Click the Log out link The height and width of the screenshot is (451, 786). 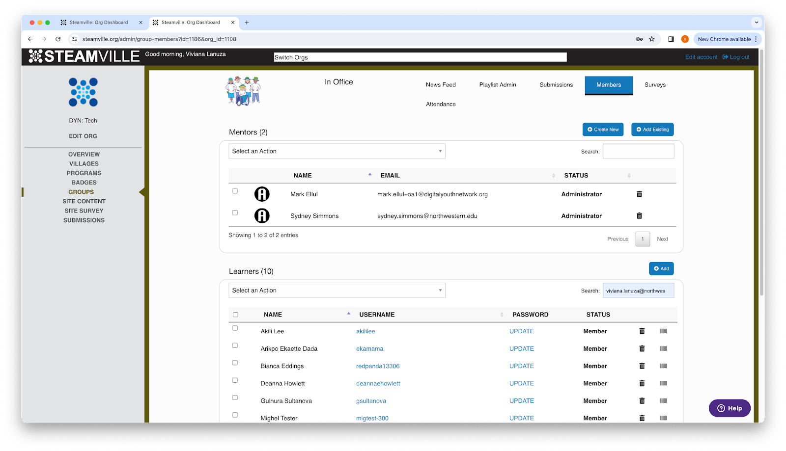tap(736, 57)
